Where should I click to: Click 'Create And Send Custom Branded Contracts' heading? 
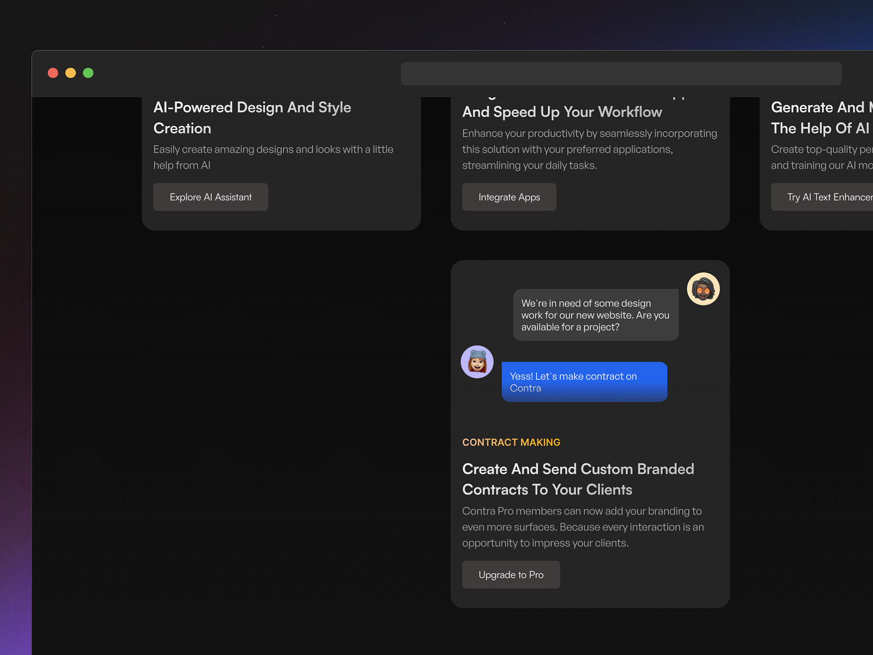point(578,479)
